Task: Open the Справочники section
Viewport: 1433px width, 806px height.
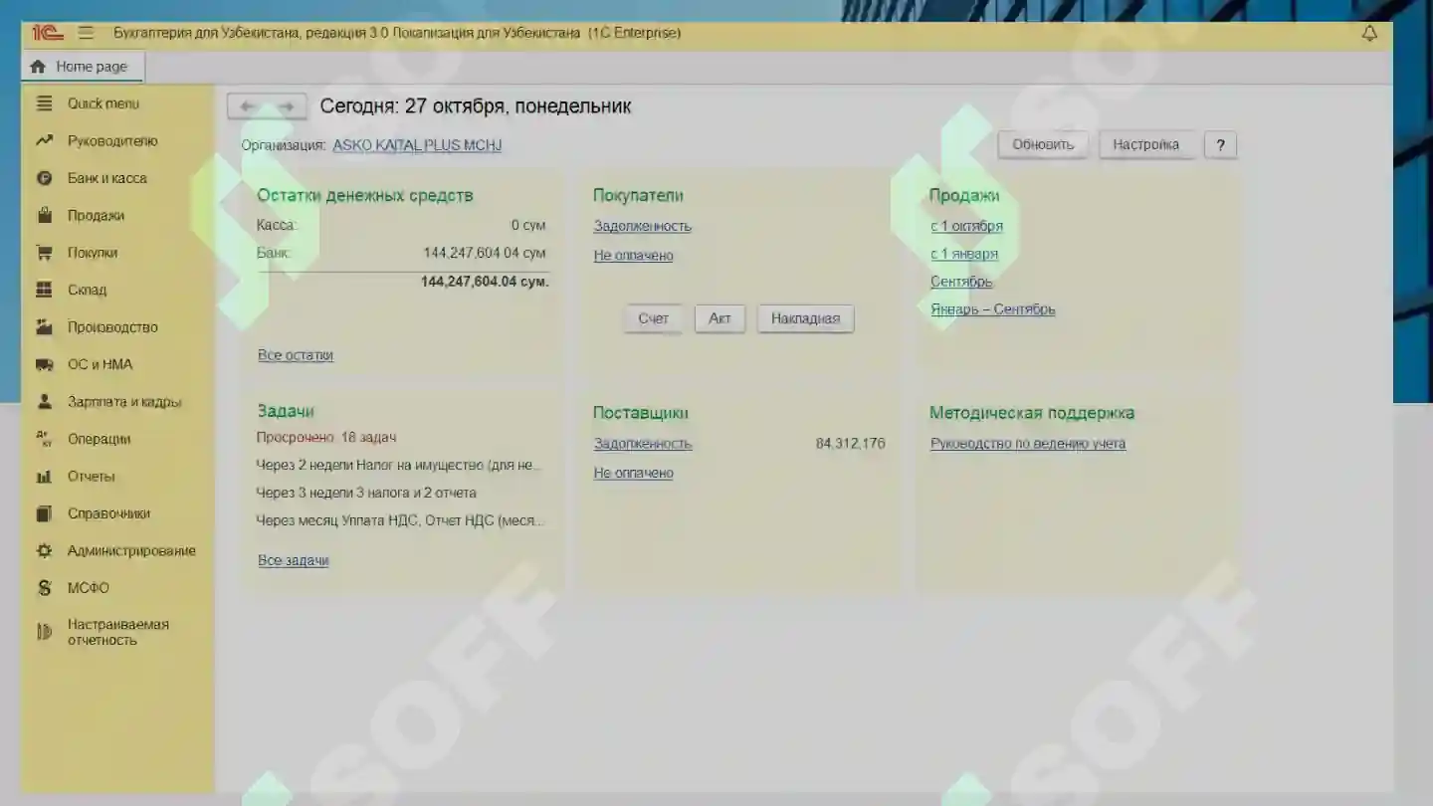Action: (108, 513)
